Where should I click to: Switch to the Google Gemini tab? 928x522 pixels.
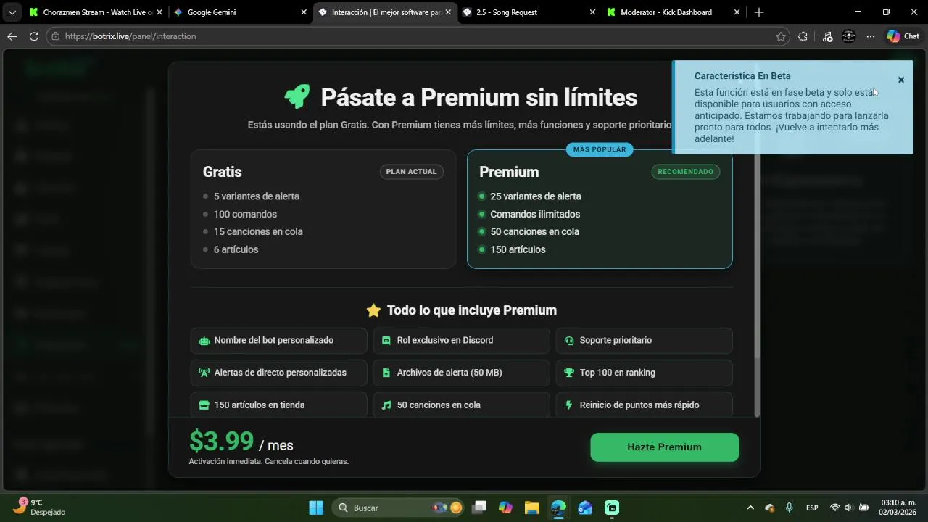239,12
